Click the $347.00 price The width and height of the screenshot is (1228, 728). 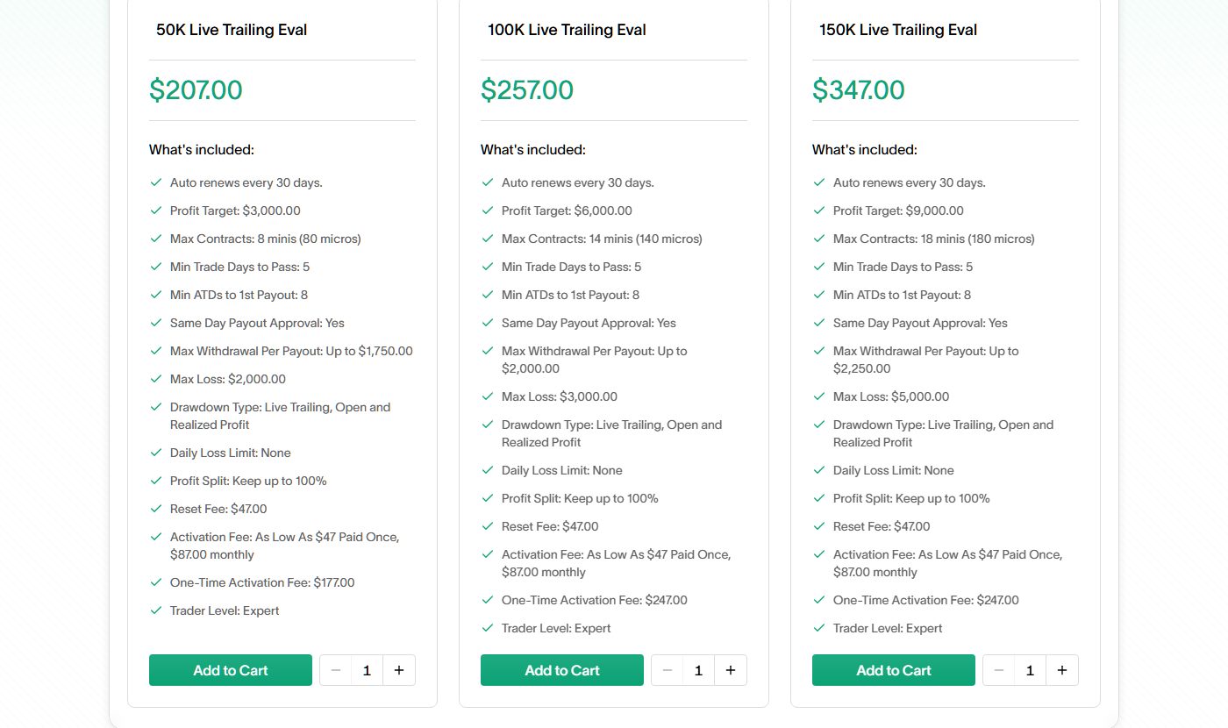[x=859, y=90]
